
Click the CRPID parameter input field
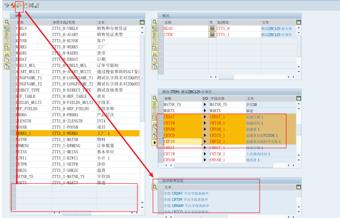point(183,141)
